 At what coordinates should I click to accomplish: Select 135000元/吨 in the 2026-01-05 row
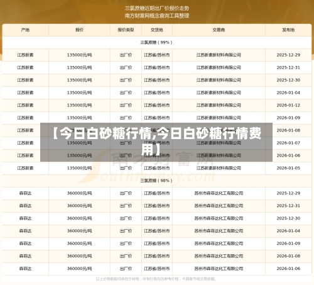[79, 168]
